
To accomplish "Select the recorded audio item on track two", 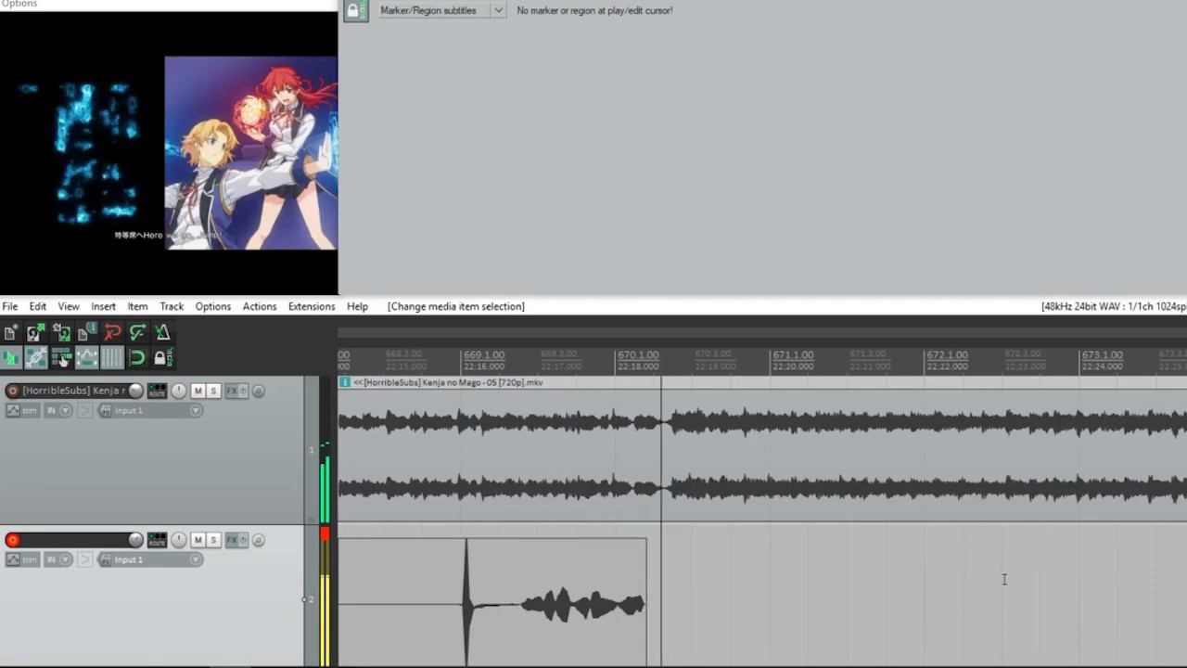I will (x=492, y=601).
